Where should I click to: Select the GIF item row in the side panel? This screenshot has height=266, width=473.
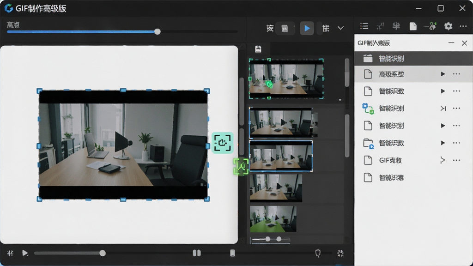(413, 160)
